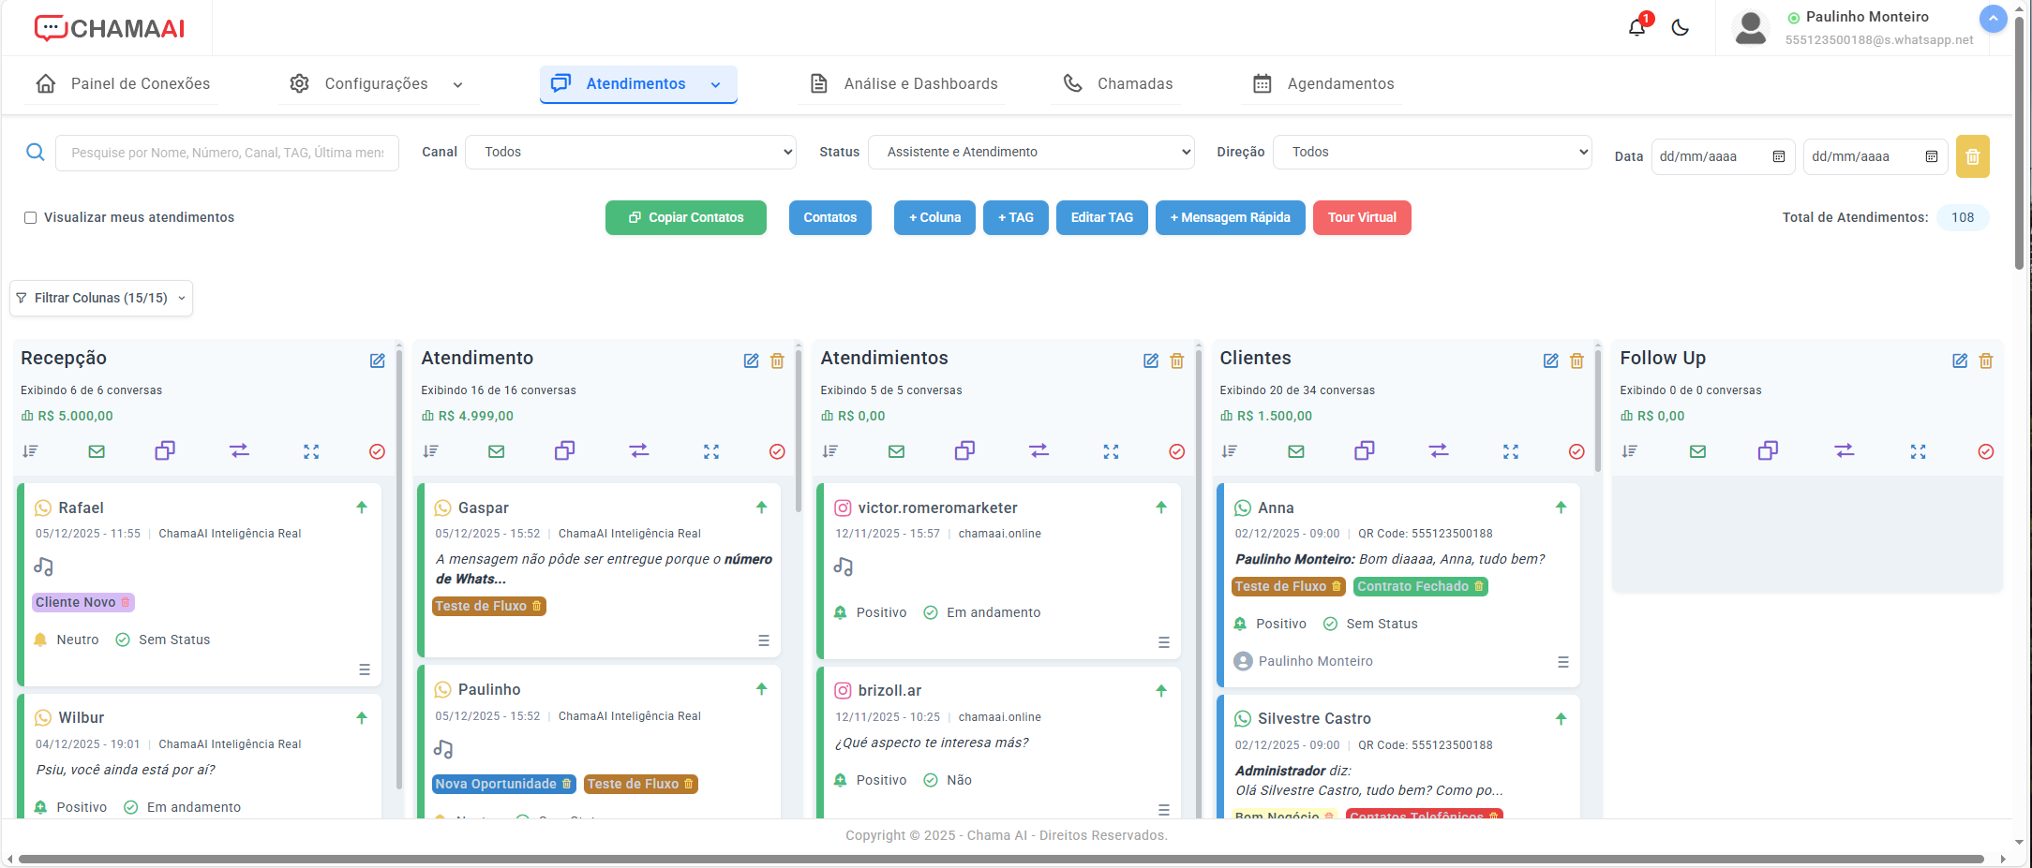Click the Copiar Contatos button
Image resolution: width=2032 pixels, height=868 pixels.
point(685,217)
